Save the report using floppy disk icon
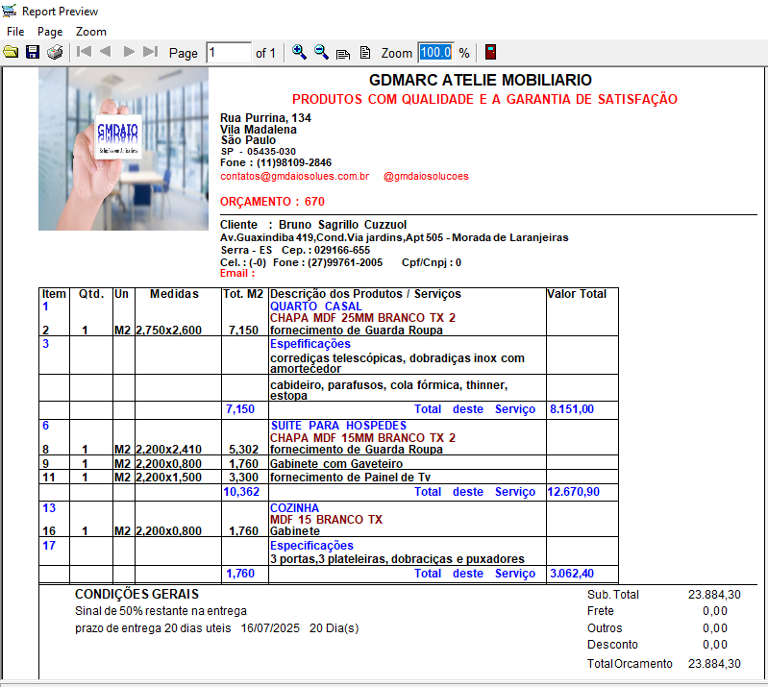The width and height of the screenshot is (768, 687). pyautogui.click(x=33, y=53)
